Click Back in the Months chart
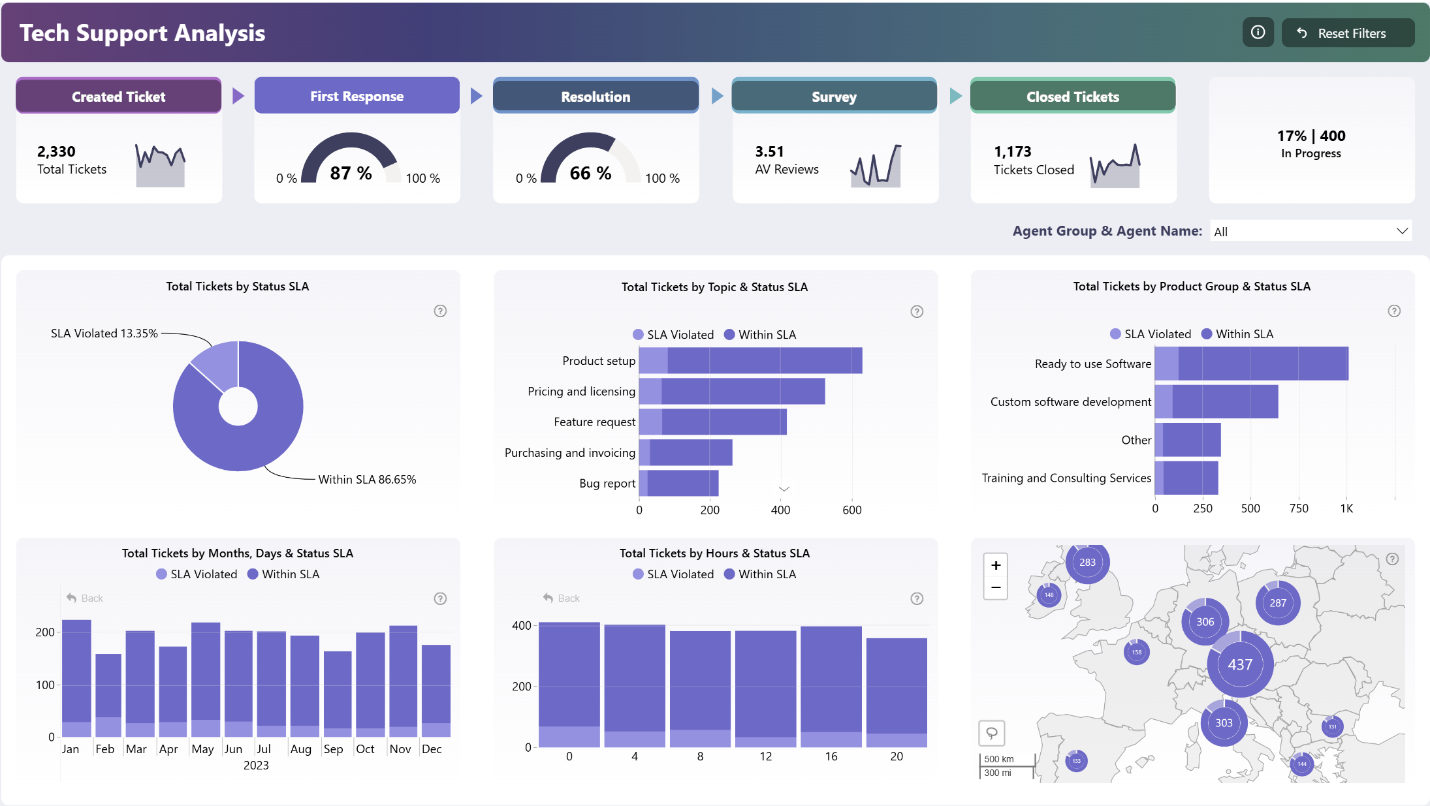This screenshot has width=1430, height=806. point(85,598)
